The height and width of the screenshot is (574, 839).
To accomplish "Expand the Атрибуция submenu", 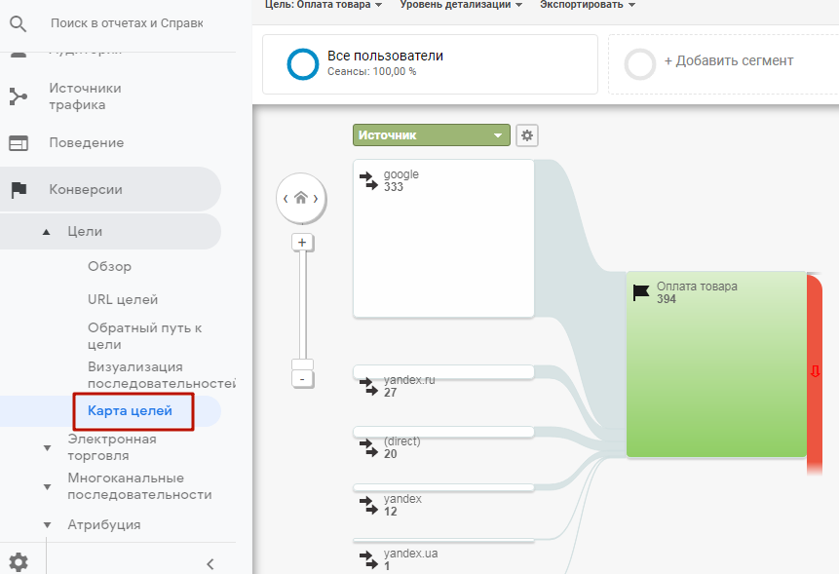I will [x=47, y=525].
